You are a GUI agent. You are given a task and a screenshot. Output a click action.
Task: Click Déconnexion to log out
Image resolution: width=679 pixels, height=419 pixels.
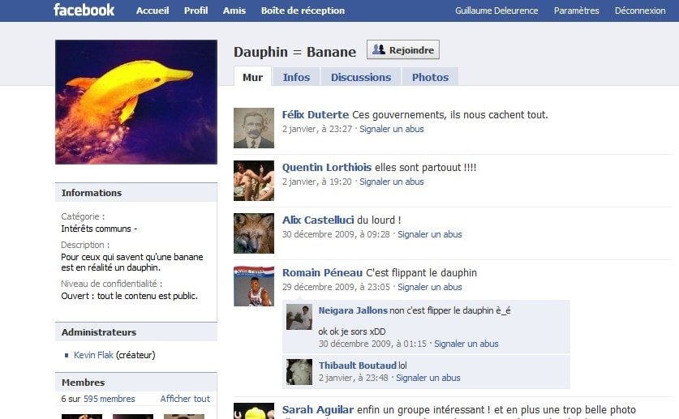click(x=640, y=11)
